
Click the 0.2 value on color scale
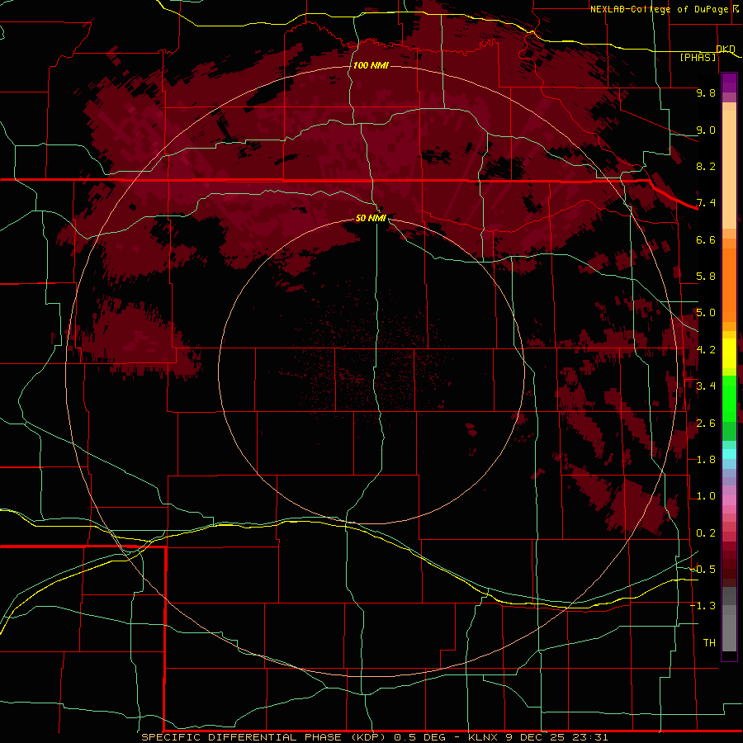point(706,533)
